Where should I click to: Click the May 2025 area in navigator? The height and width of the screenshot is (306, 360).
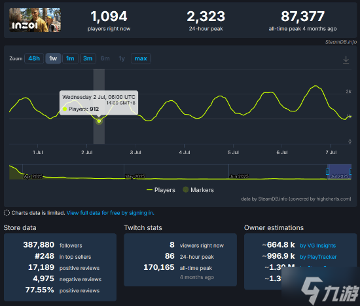coord(135,176)
